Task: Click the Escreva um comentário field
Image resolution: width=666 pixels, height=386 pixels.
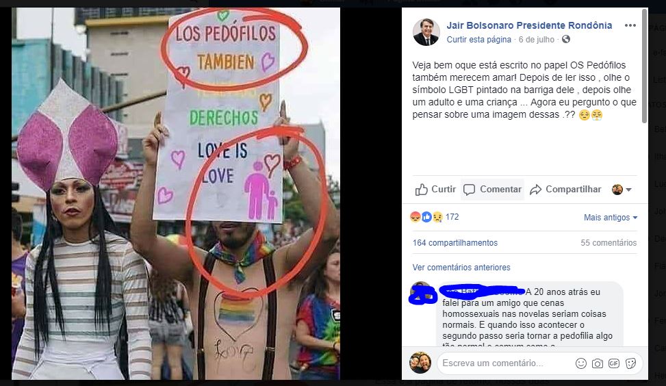Action: coord(505,363)
